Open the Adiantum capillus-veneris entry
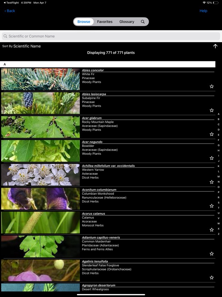 [101, 237]
